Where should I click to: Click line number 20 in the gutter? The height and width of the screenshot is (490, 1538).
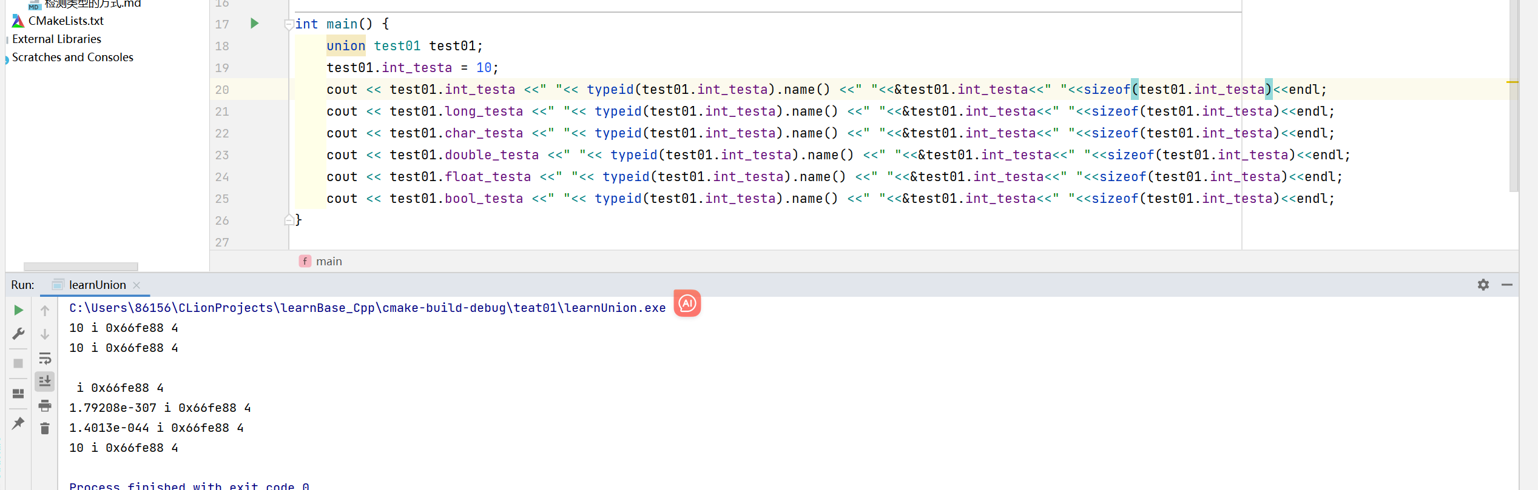222,90
